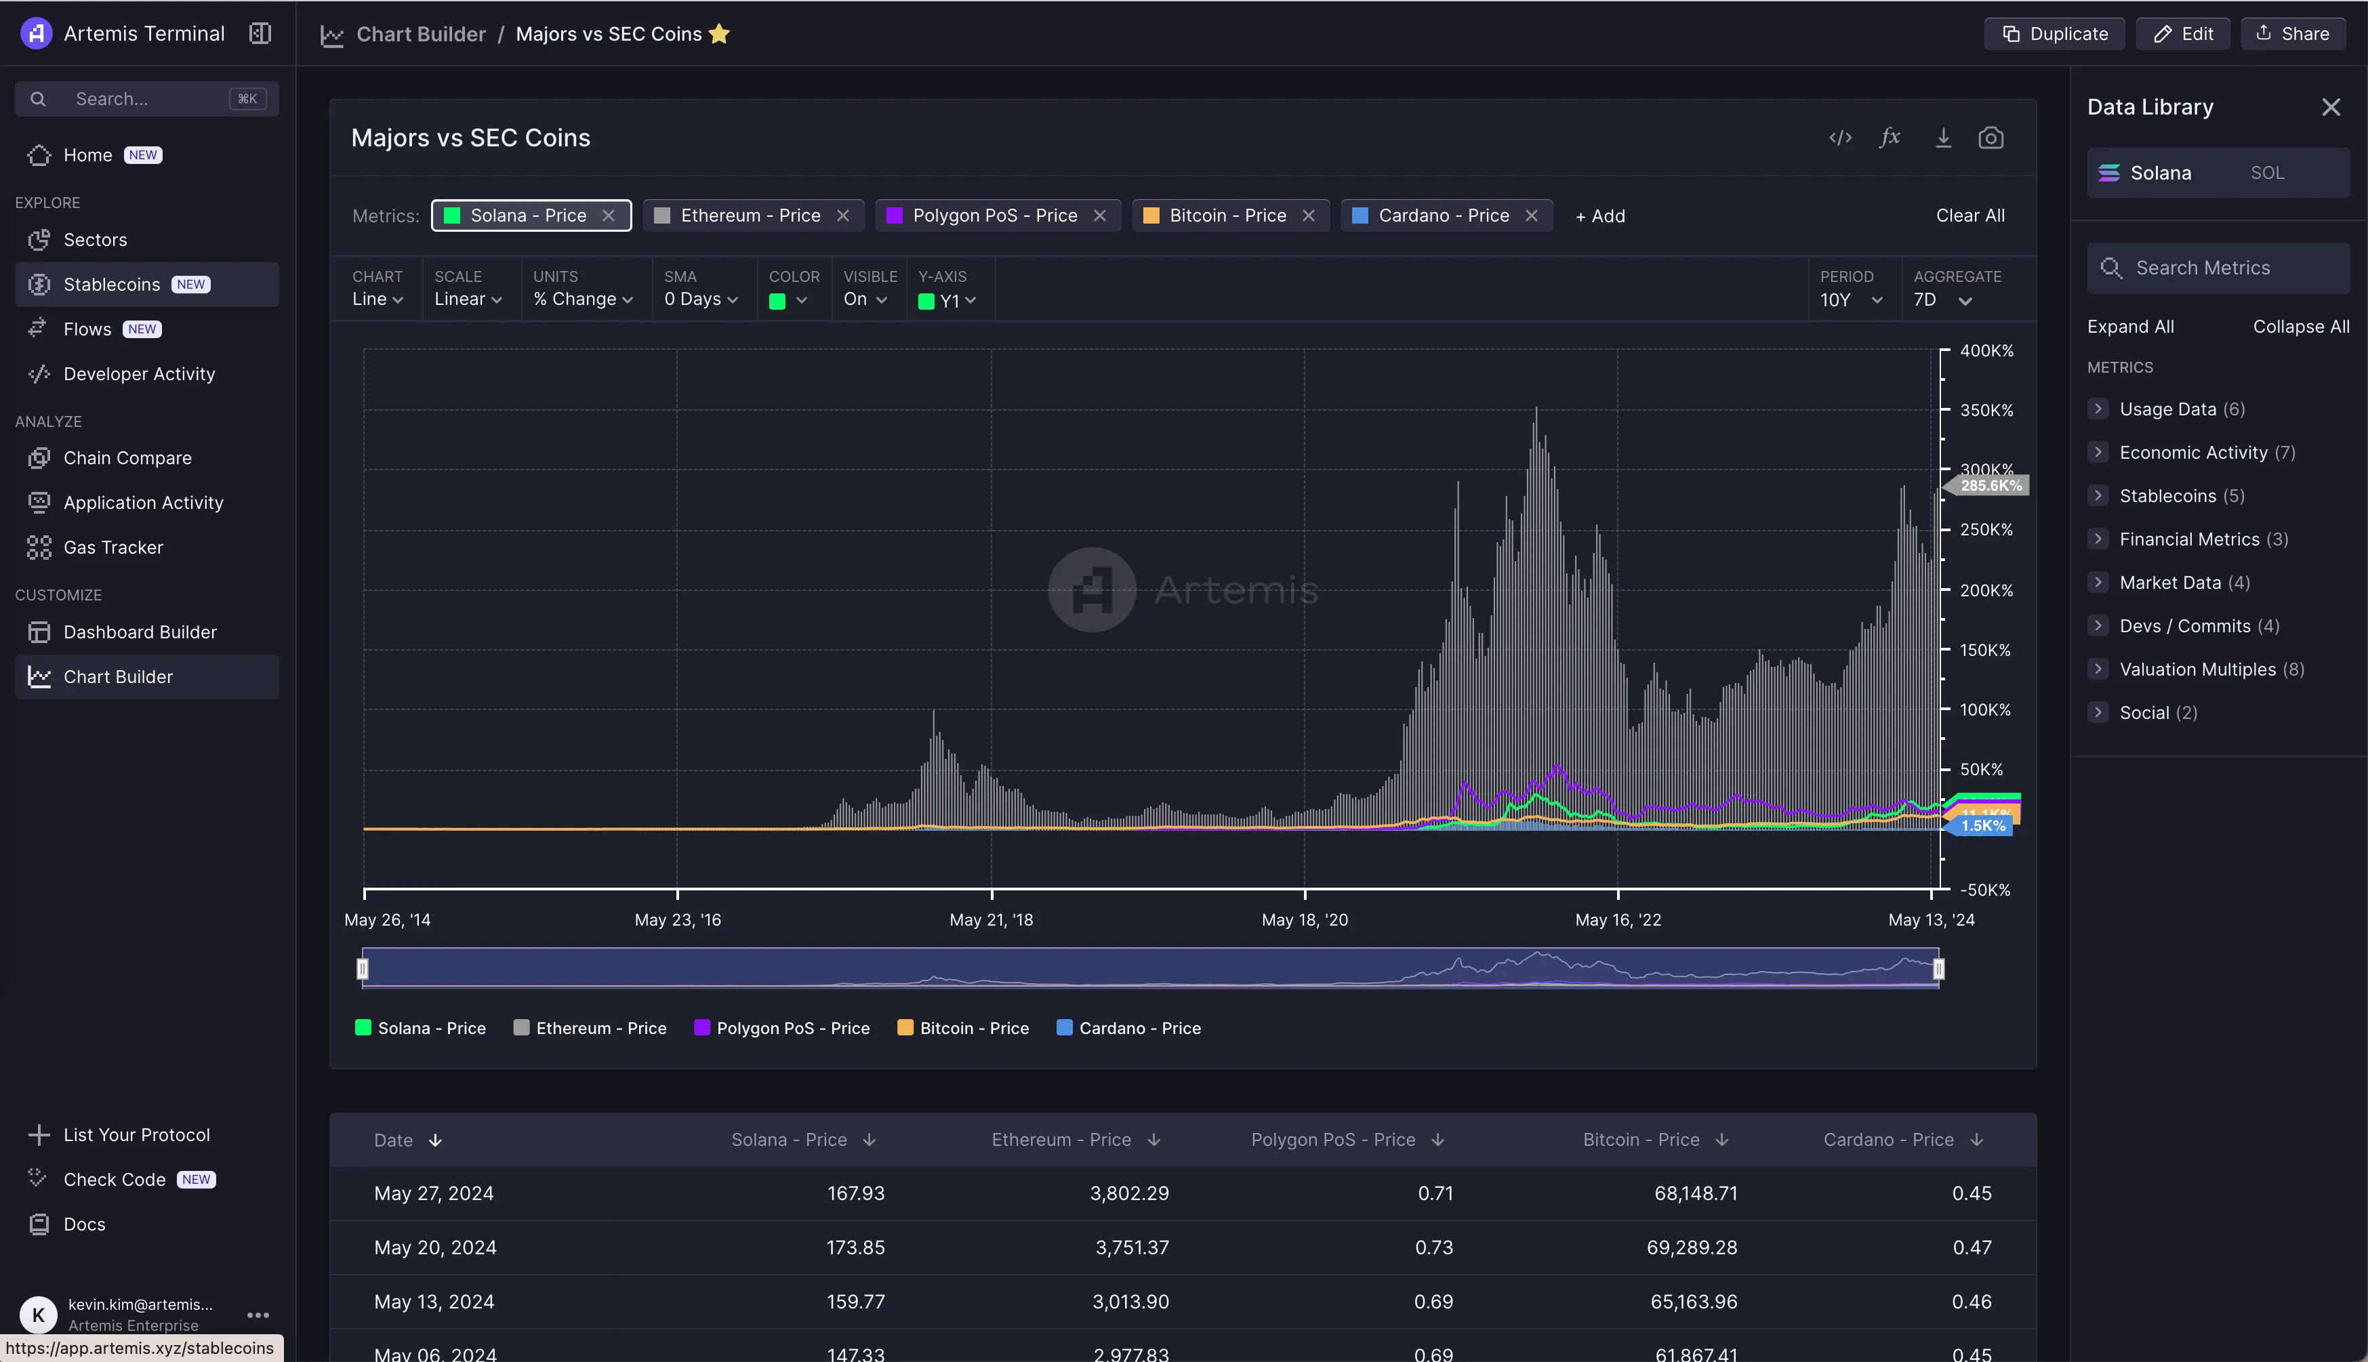
Task: Open Flows section
Action: click(x=147, y=329)
